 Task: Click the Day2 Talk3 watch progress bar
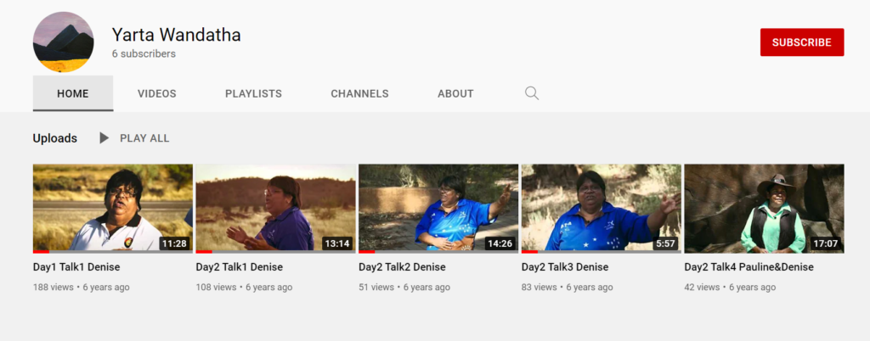tap(602, 252)
